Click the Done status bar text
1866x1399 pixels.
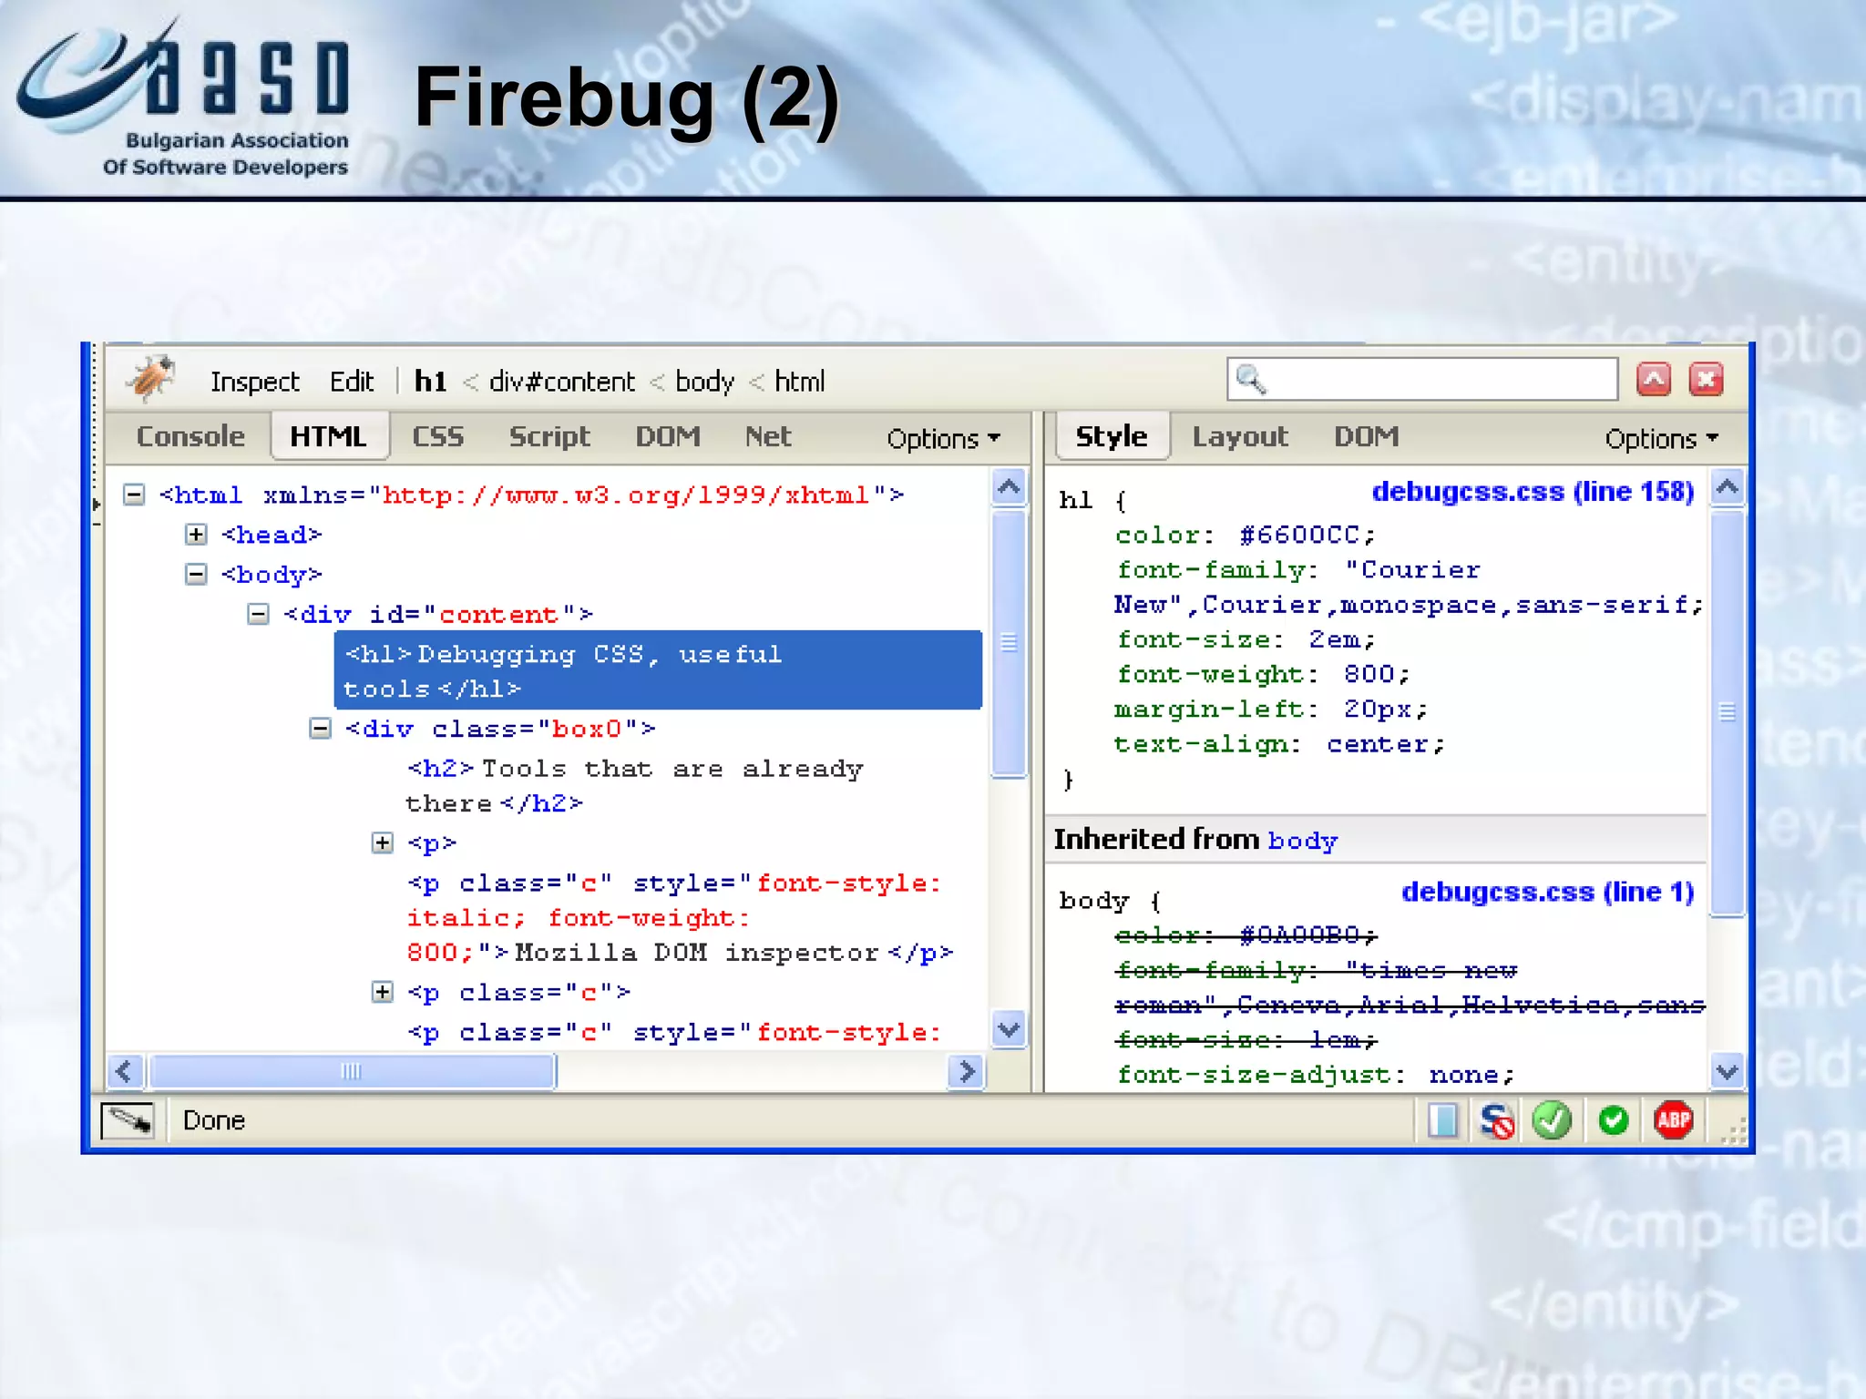[x=214, y=1120]
